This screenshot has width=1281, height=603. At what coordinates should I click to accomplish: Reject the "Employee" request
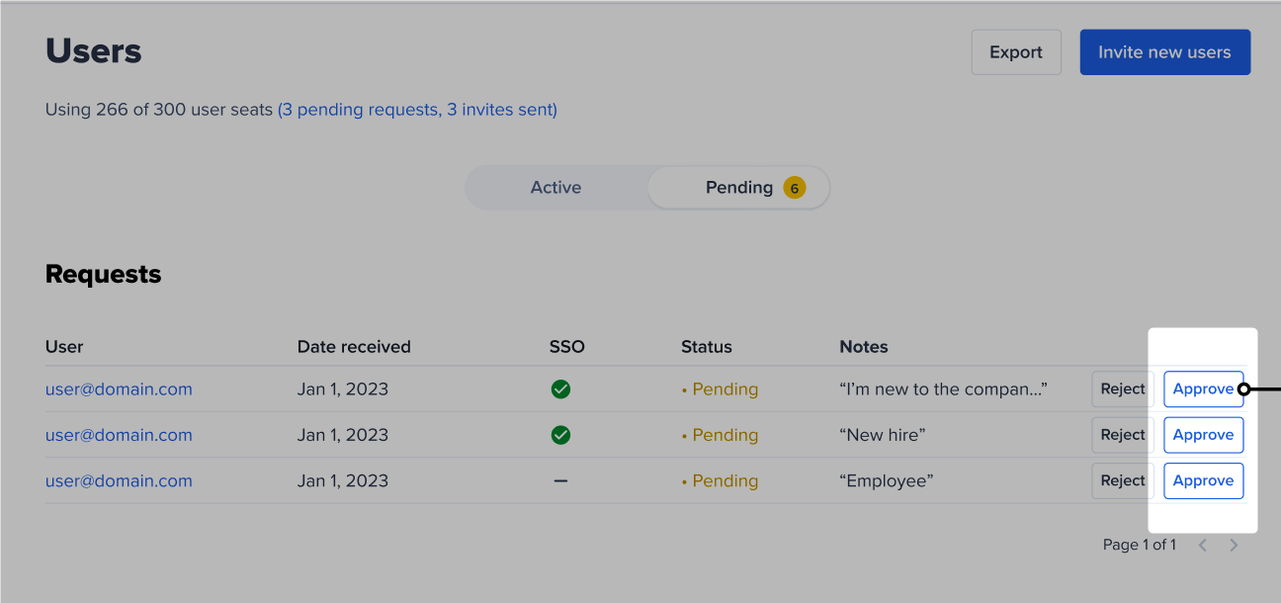(x=1123, y=480)
